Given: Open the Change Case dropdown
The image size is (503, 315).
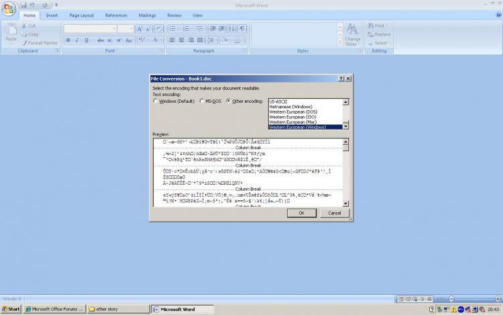Looking at the screenshot, I should (129, 40).
